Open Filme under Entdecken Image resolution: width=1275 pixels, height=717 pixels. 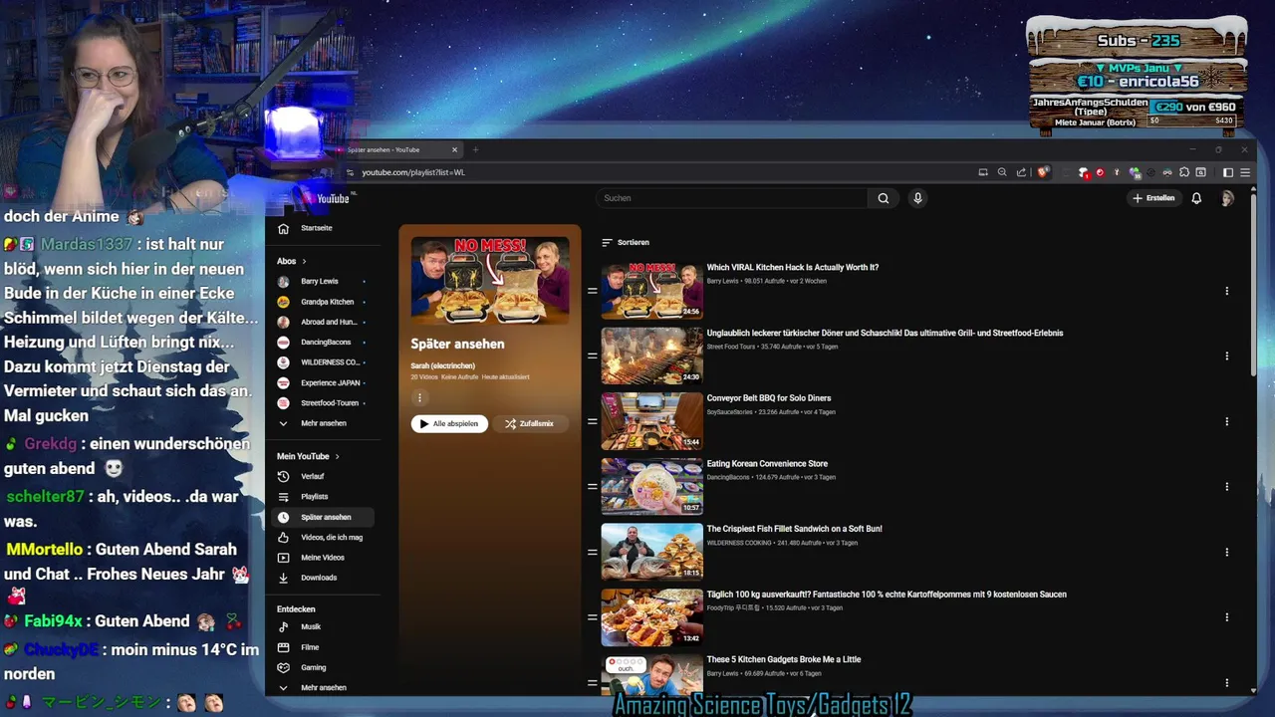click(x=325, y=647)
